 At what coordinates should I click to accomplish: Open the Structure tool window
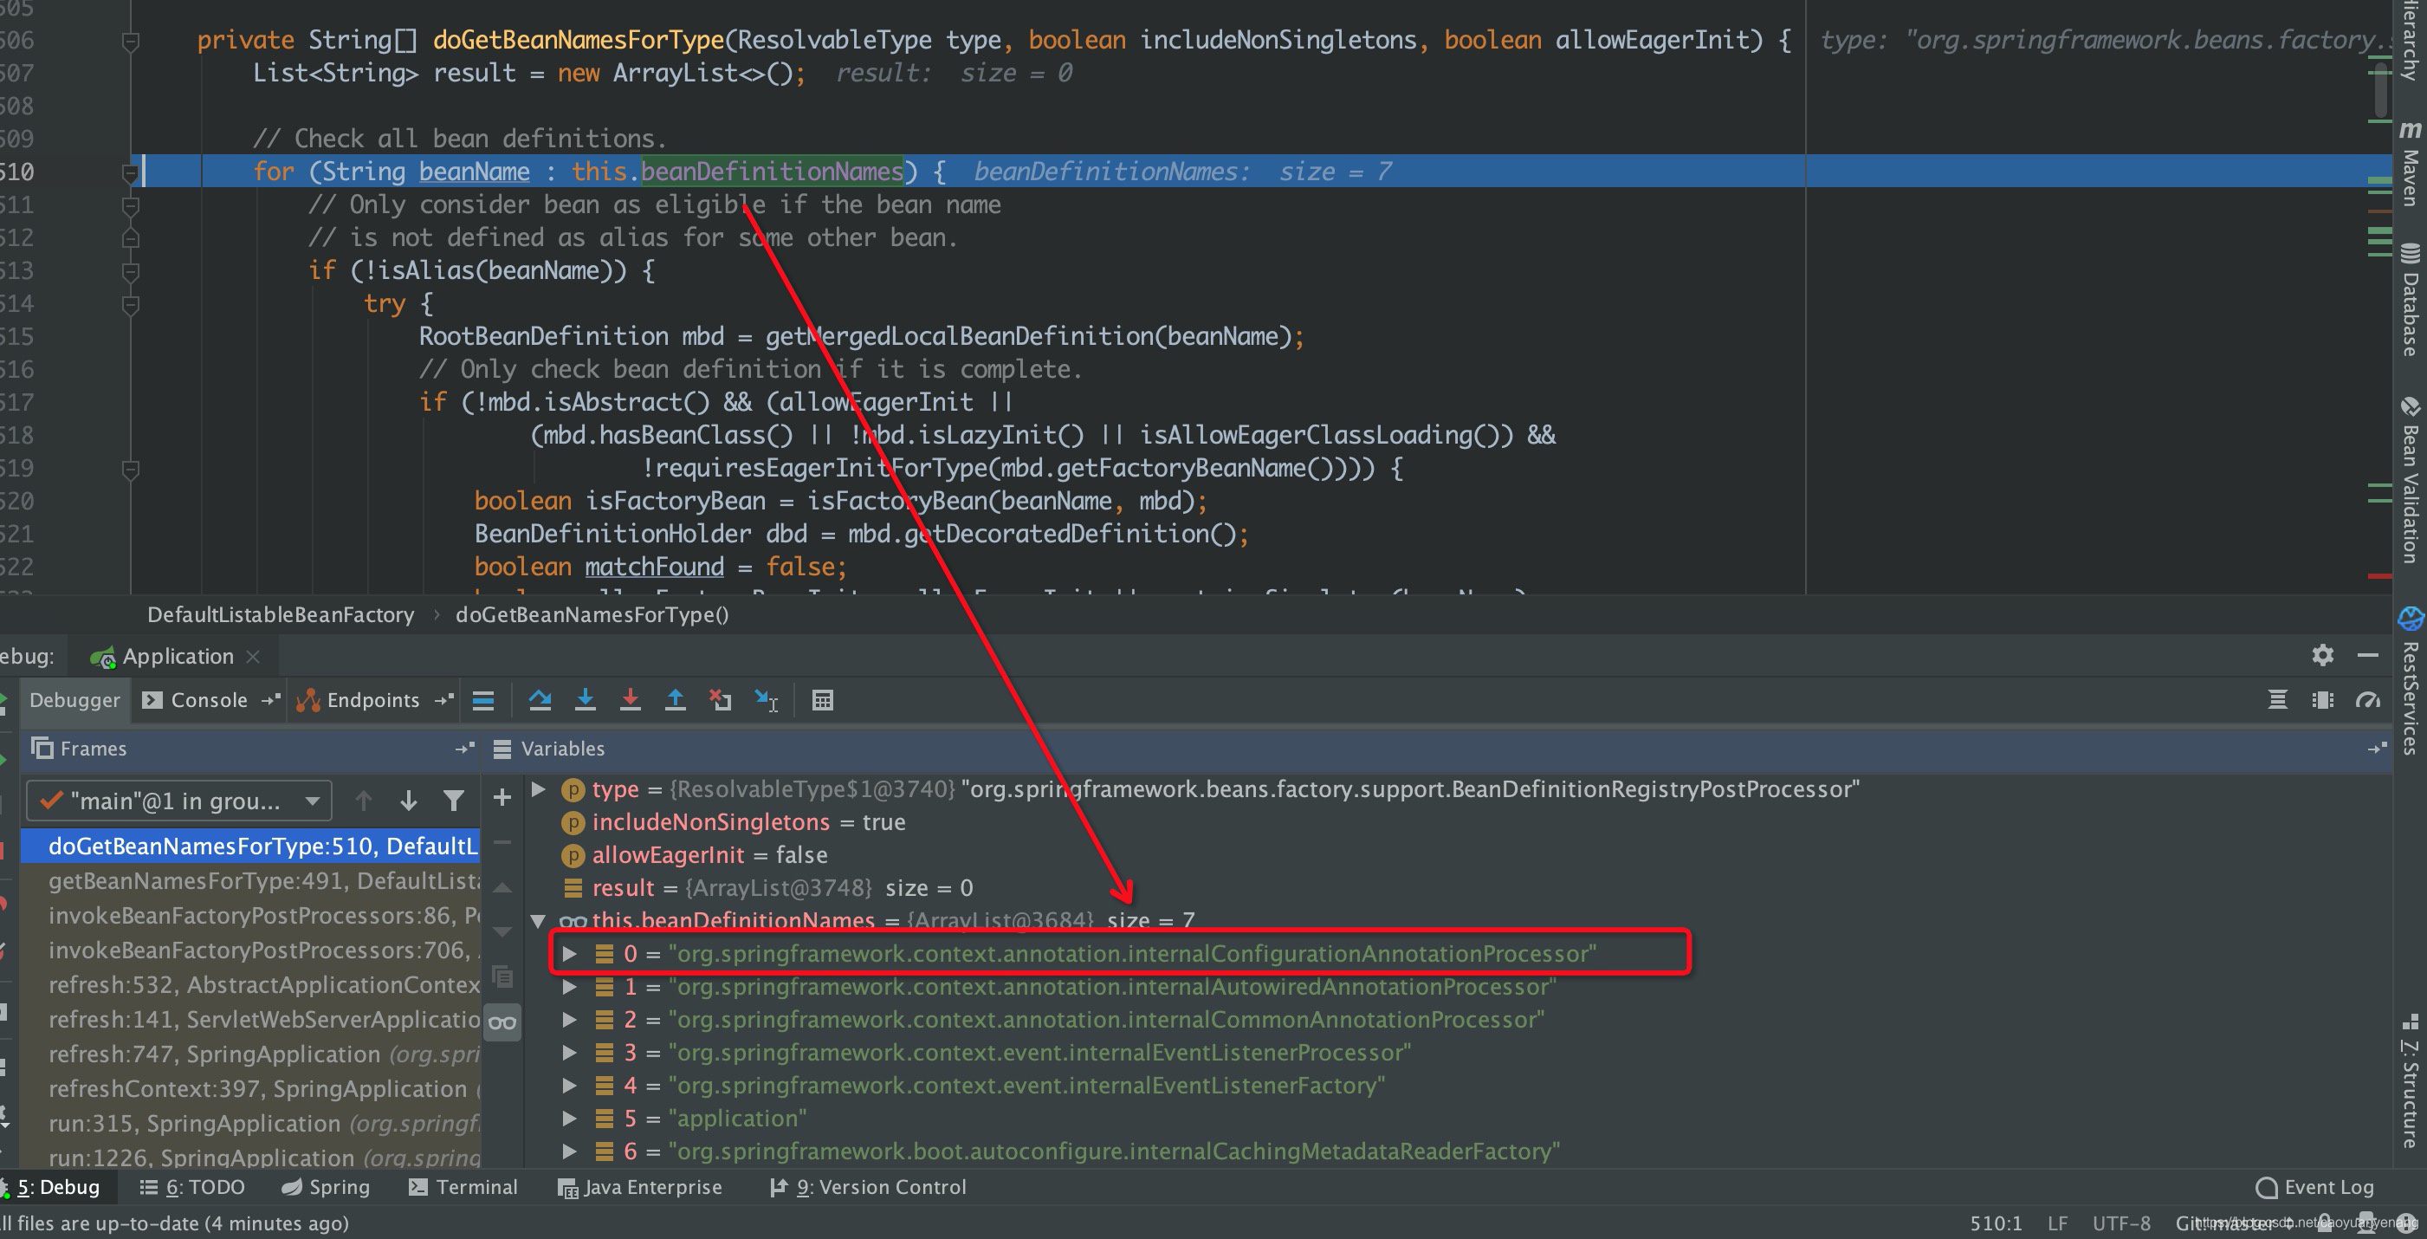(2410, 1081)
